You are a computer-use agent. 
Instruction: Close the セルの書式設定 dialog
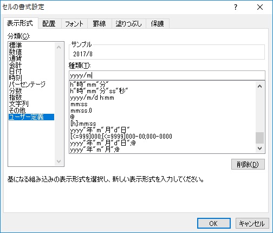tap(260, 7)
